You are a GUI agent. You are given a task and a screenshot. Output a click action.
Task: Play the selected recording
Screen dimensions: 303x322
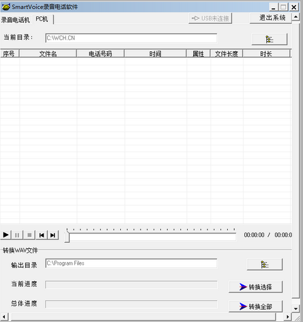coord(6,235)
